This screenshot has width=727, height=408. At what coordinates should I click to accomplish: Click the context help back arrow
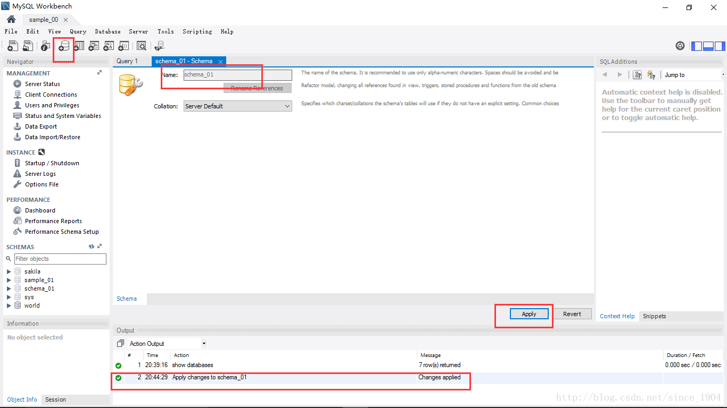[605, 75]
